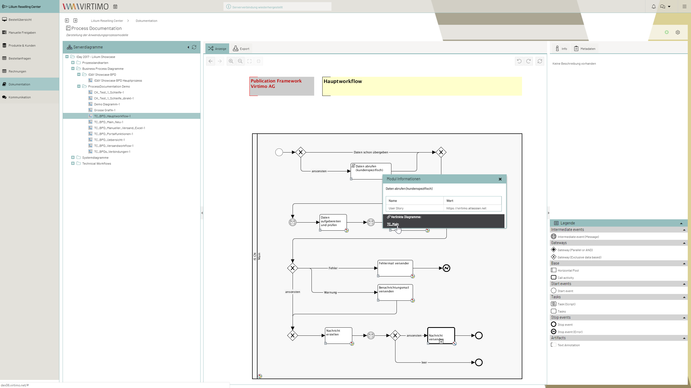The image size is (691, 388).
Task: Click the settings gear icon
Action: pos(678,32)
